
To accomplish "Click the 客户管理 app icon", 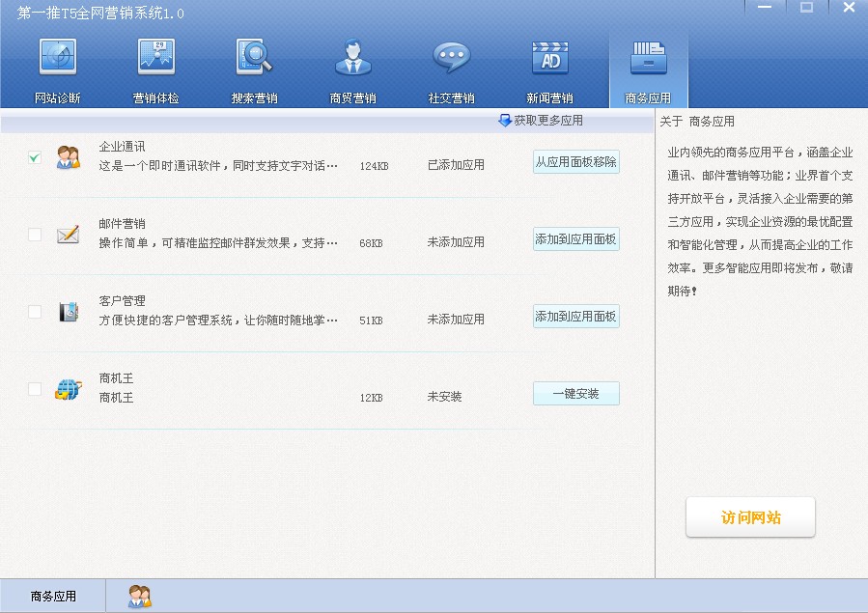I will pos(68,312).
